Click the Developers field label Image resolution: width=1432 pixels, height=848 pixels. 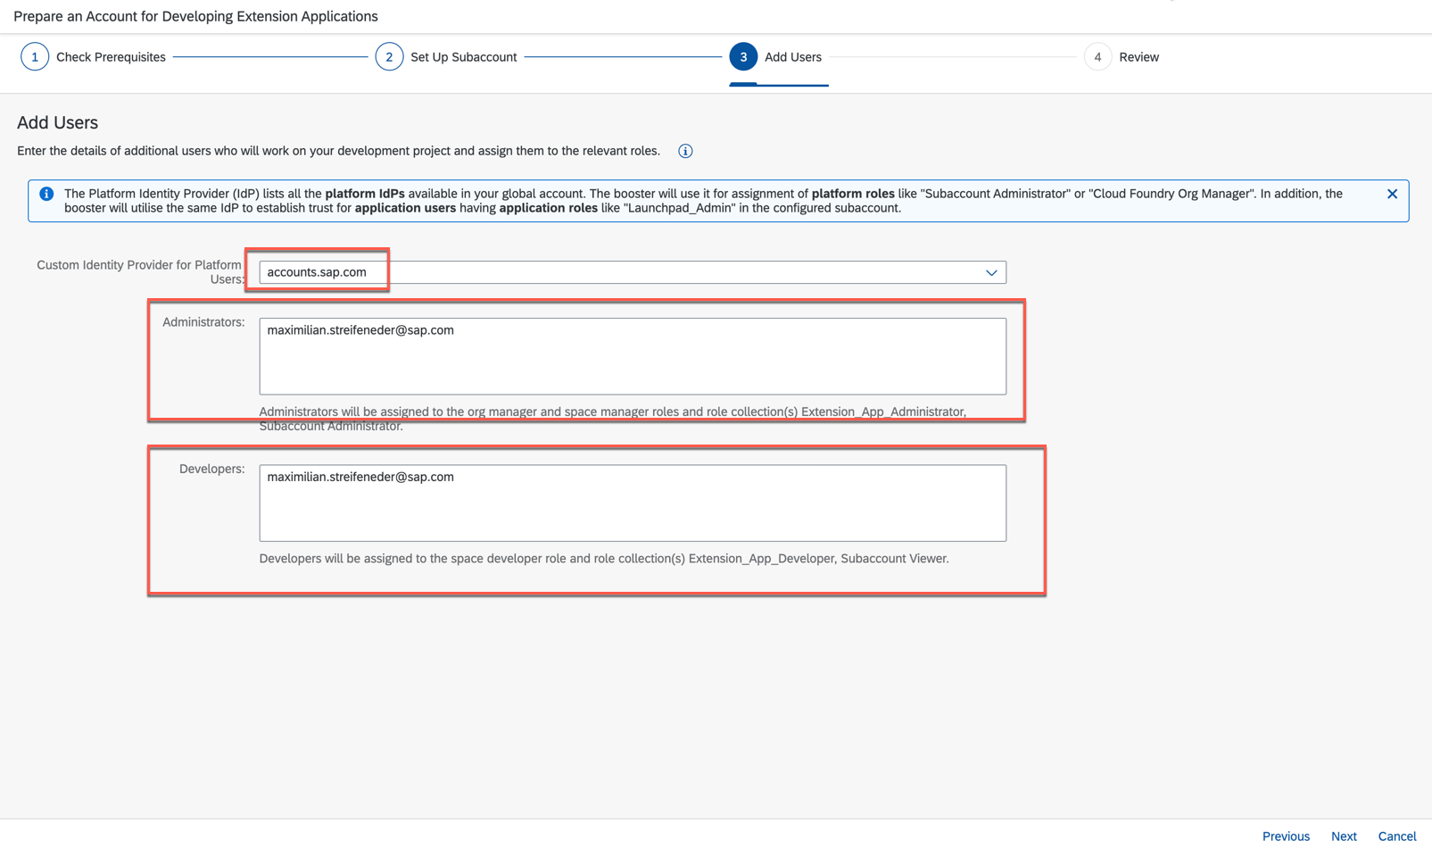click(211, 469)
